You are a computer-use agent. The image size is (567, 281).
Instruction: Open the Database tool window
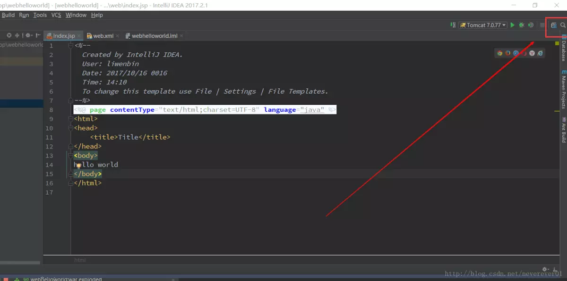pos(563,51)
